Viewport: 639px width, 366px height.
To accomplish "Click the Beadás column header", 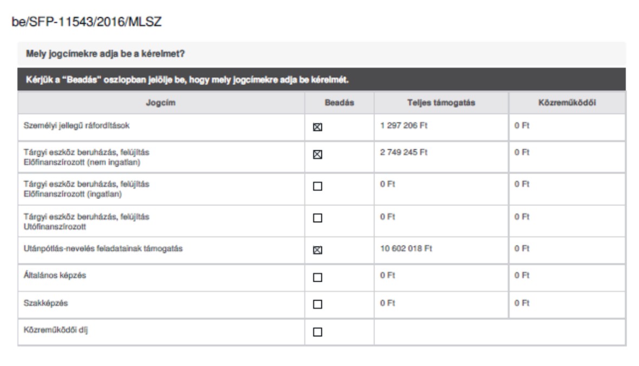I will pyautogui.click(x=339, y=103).
